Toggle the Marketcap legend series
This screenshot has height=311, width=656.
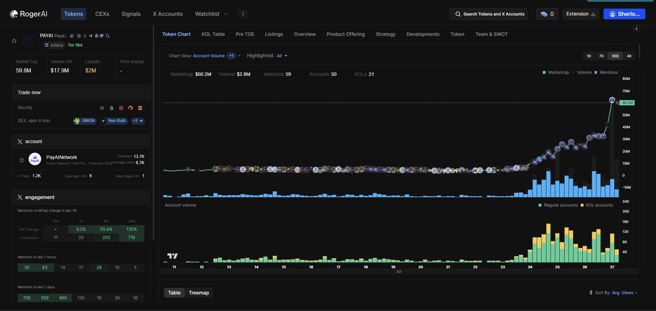click(555, 72)
